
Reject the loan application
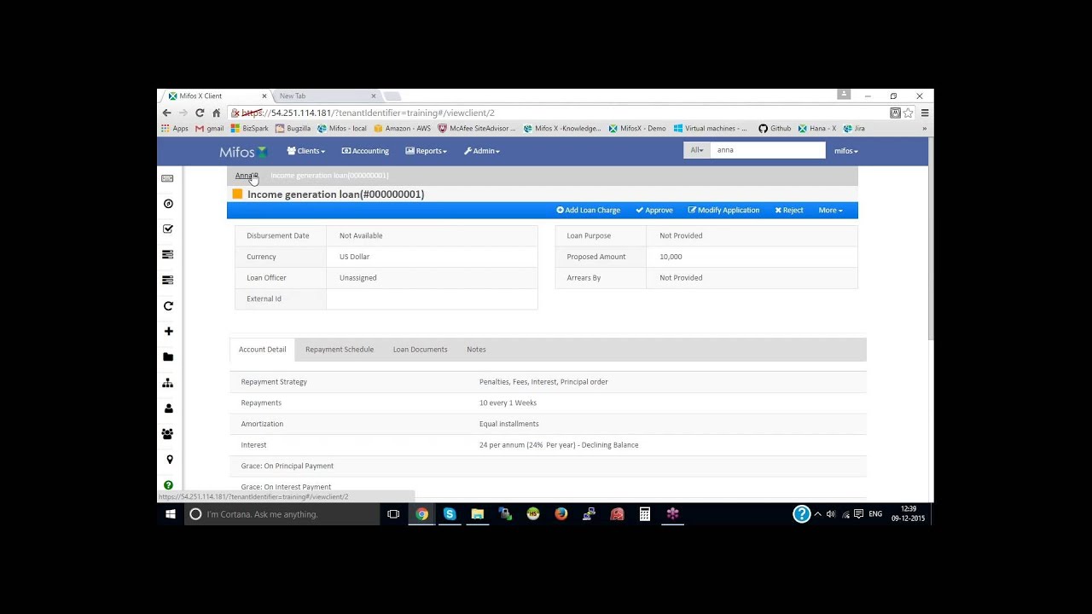[789, 211]
